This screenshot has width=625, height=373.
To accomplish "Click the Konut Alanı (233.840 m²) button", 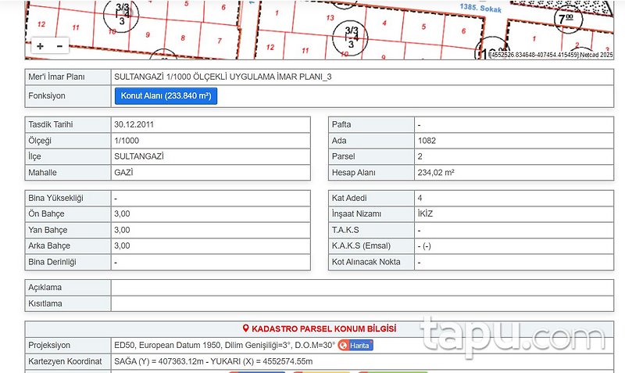I will click(x=166, y=96).
